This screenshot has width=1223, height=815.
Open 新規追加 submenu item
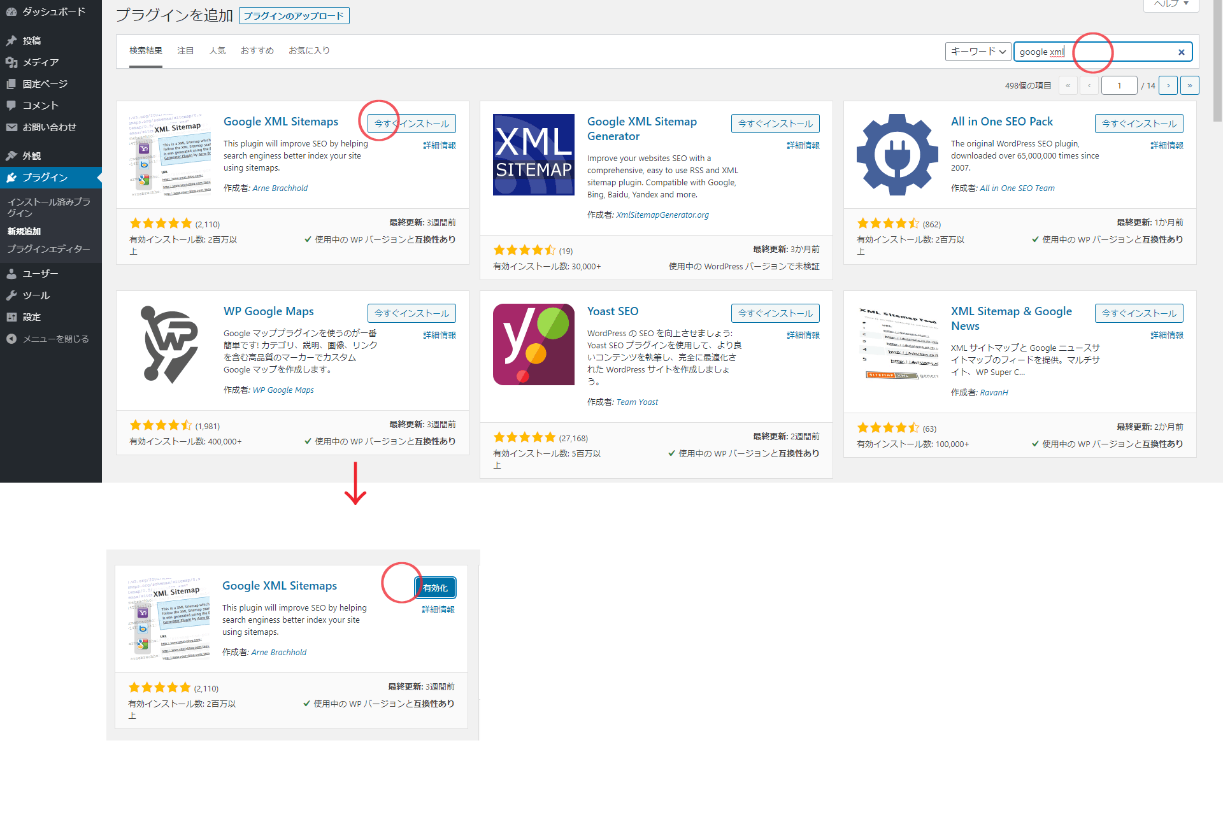24,232
